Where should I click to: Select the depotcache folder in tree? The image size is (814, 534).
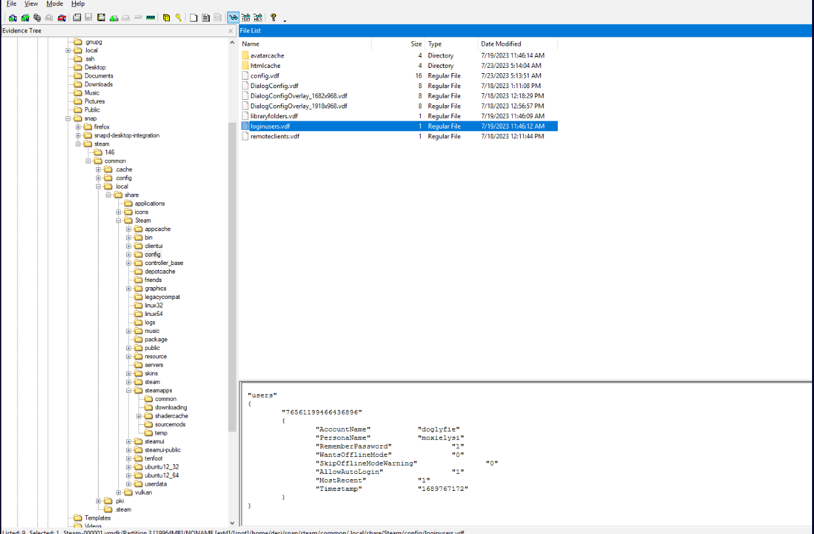pyautogui.click(x=159, y=271)
